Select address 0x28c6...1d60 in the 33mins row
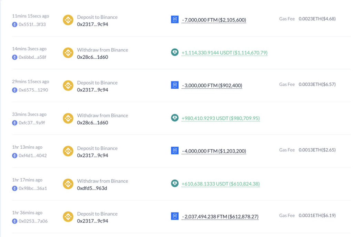 tap(92, 122)
